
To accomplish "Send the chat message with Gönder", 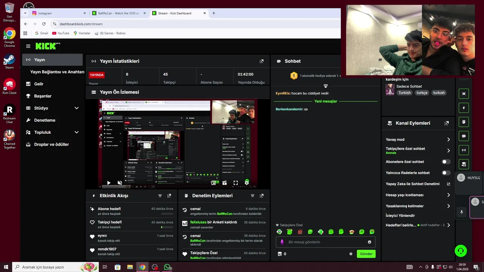I will tap(366, 254).
